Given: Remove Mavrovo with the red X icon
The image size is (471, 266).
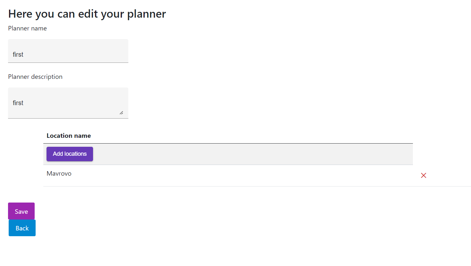Looking at the screenshot, I should 424,175.
